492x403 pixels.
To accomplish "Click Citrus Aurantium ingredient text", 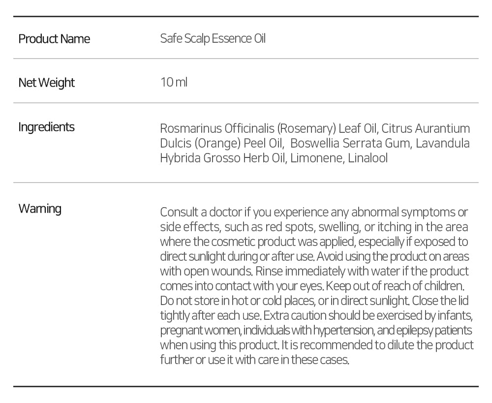I will (426, 128).
